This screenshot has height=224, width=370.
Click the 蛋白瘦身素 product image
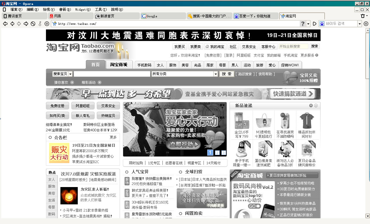(x=264, y=149)
